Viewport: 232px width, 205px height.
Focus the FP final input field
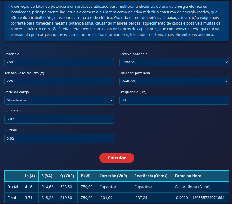pos(59,138)
